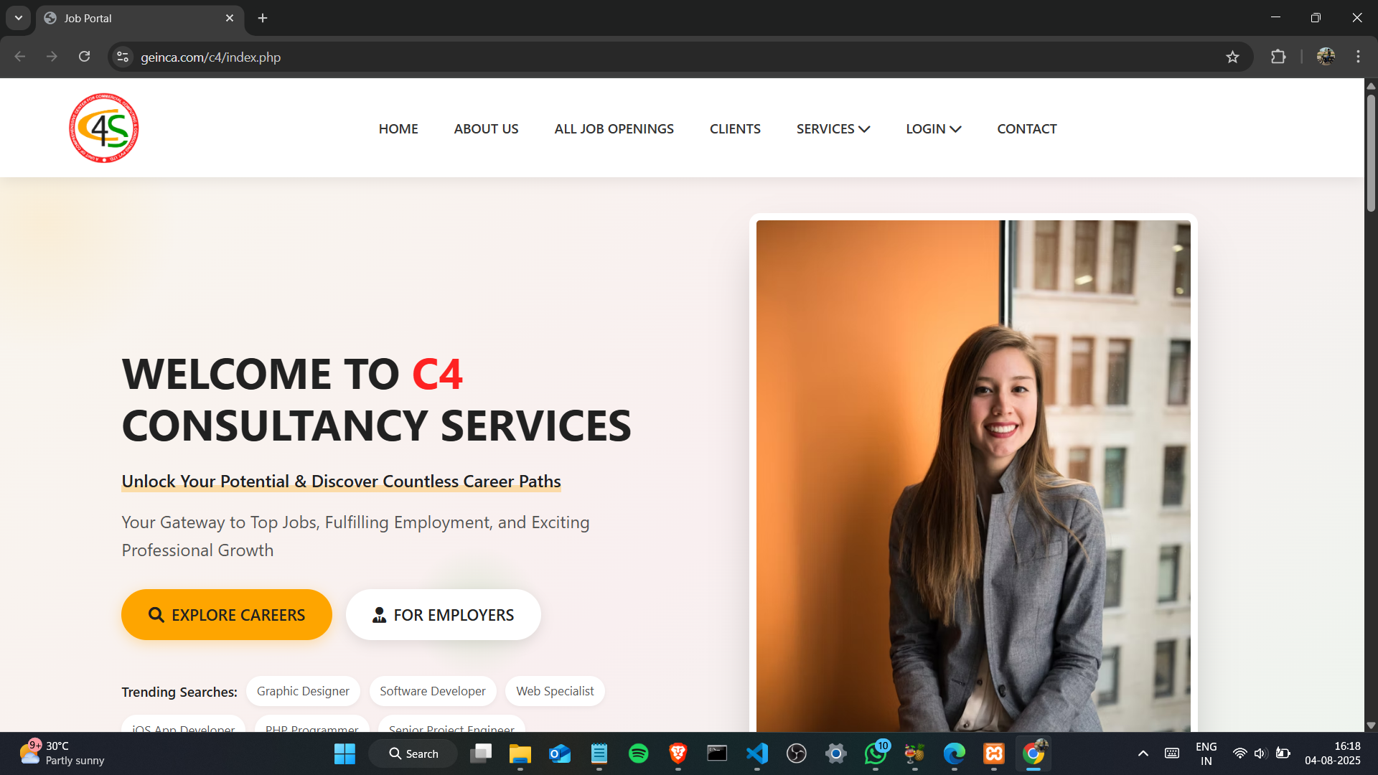The image size is (1378, 775).
Task: Open Visual Studio Code from taskbar
Action: tap(756, 753)
